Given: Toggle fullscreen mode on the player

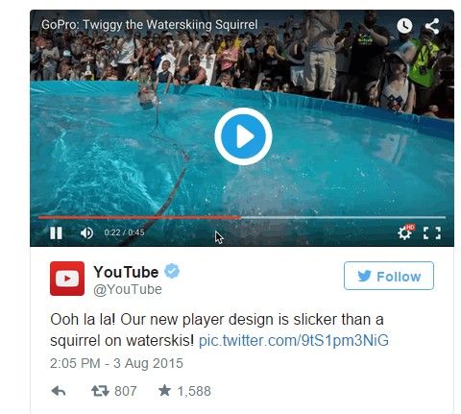Looking at the screenshot, I should [x=432, y=233].
